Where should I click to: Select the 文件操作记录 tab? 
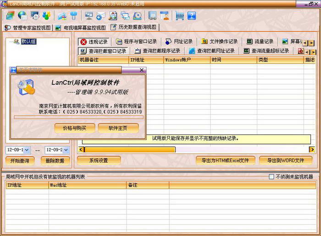[220, 42]
